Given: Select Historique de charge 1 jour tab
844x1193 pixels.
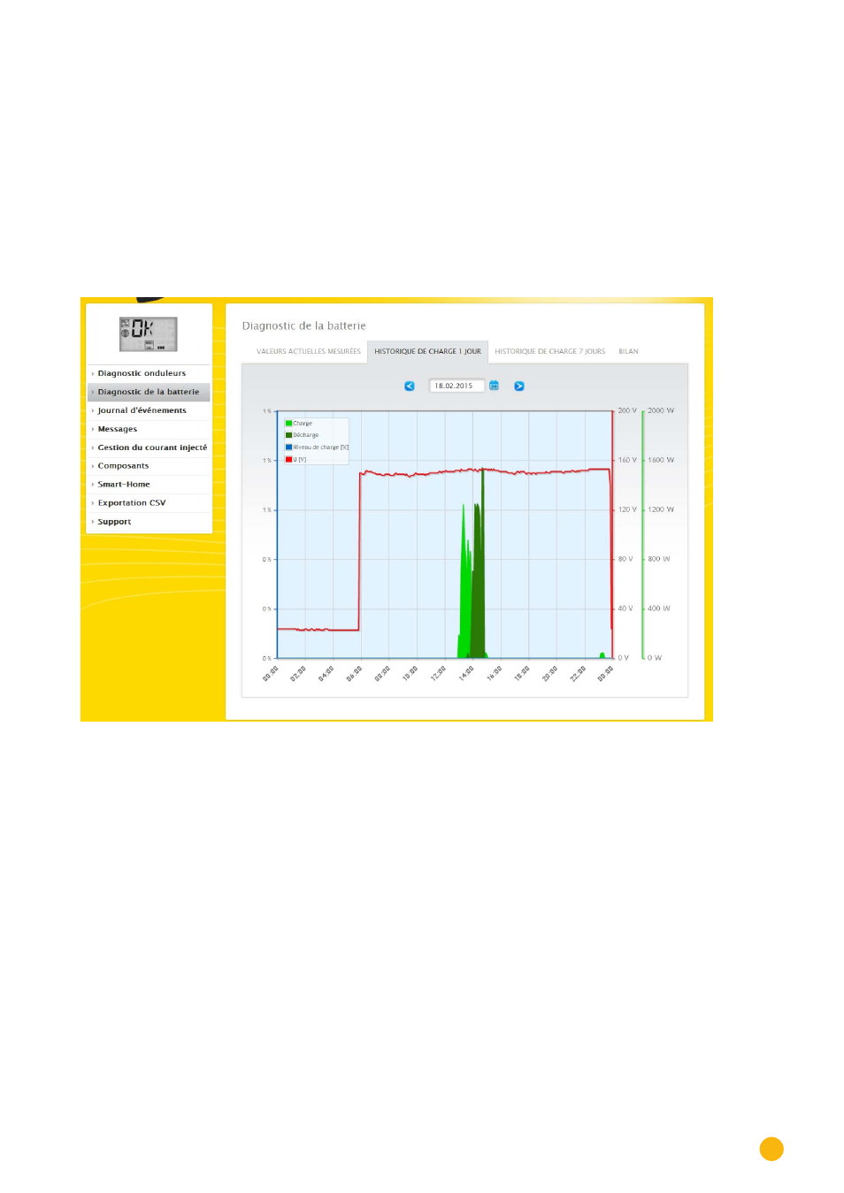Looking at the screenshot, I should pyautogui.click(x=427, y=352).
